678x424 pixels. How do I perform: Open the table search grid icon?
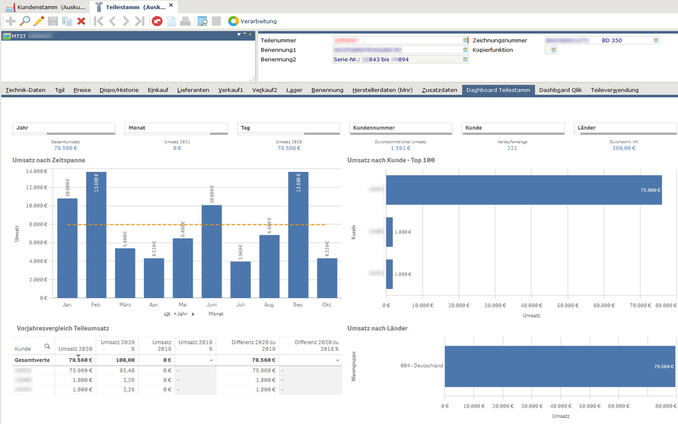click(x=202, y=21)
